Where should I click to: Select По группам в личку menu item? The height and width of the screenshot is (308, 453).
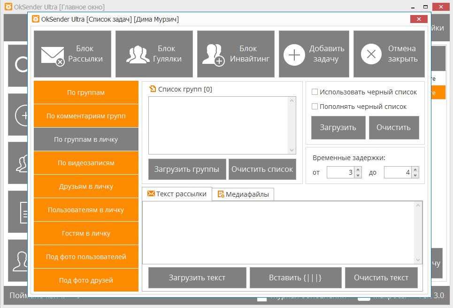click(86, 139)
